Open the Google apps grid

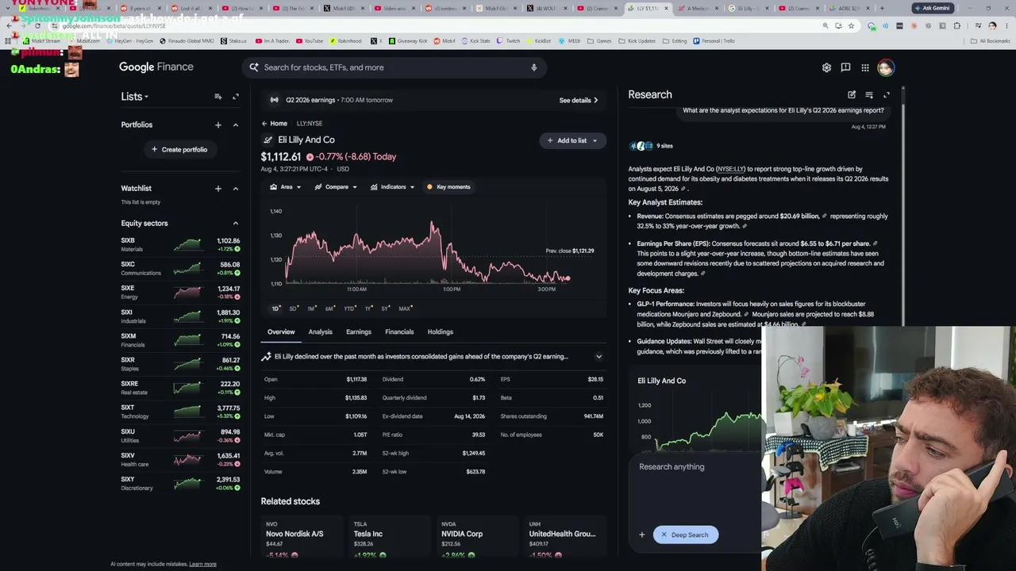click(865, 67)
